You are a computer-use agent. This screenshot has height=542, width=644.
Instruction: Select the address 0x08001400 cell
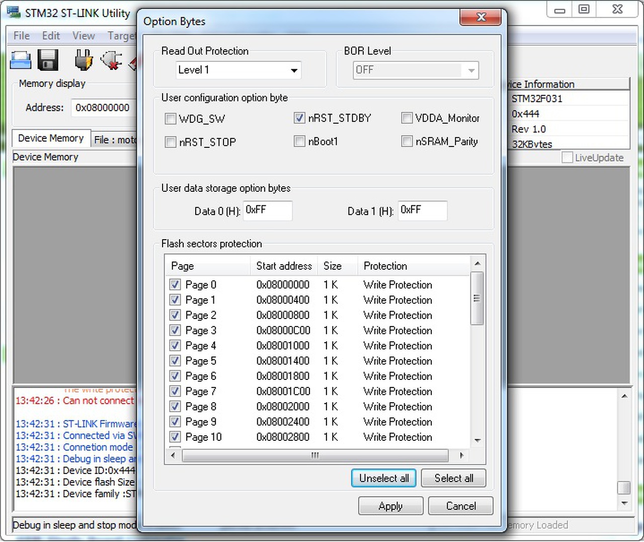(x=283, y=361)
